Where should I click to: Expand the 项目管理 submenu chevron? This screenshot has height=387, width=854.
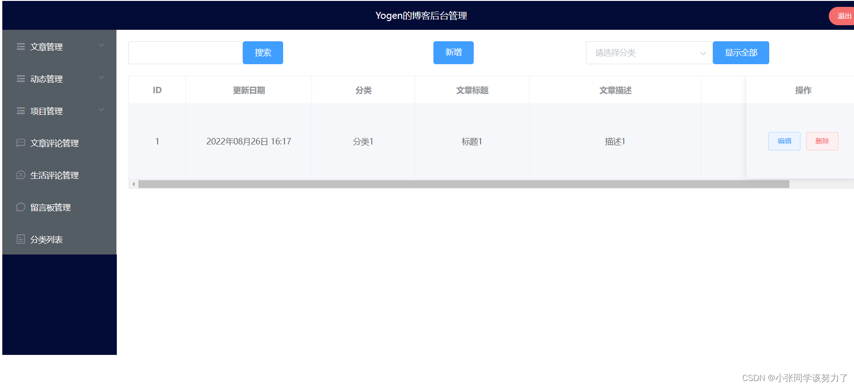[x=102, y=110]
